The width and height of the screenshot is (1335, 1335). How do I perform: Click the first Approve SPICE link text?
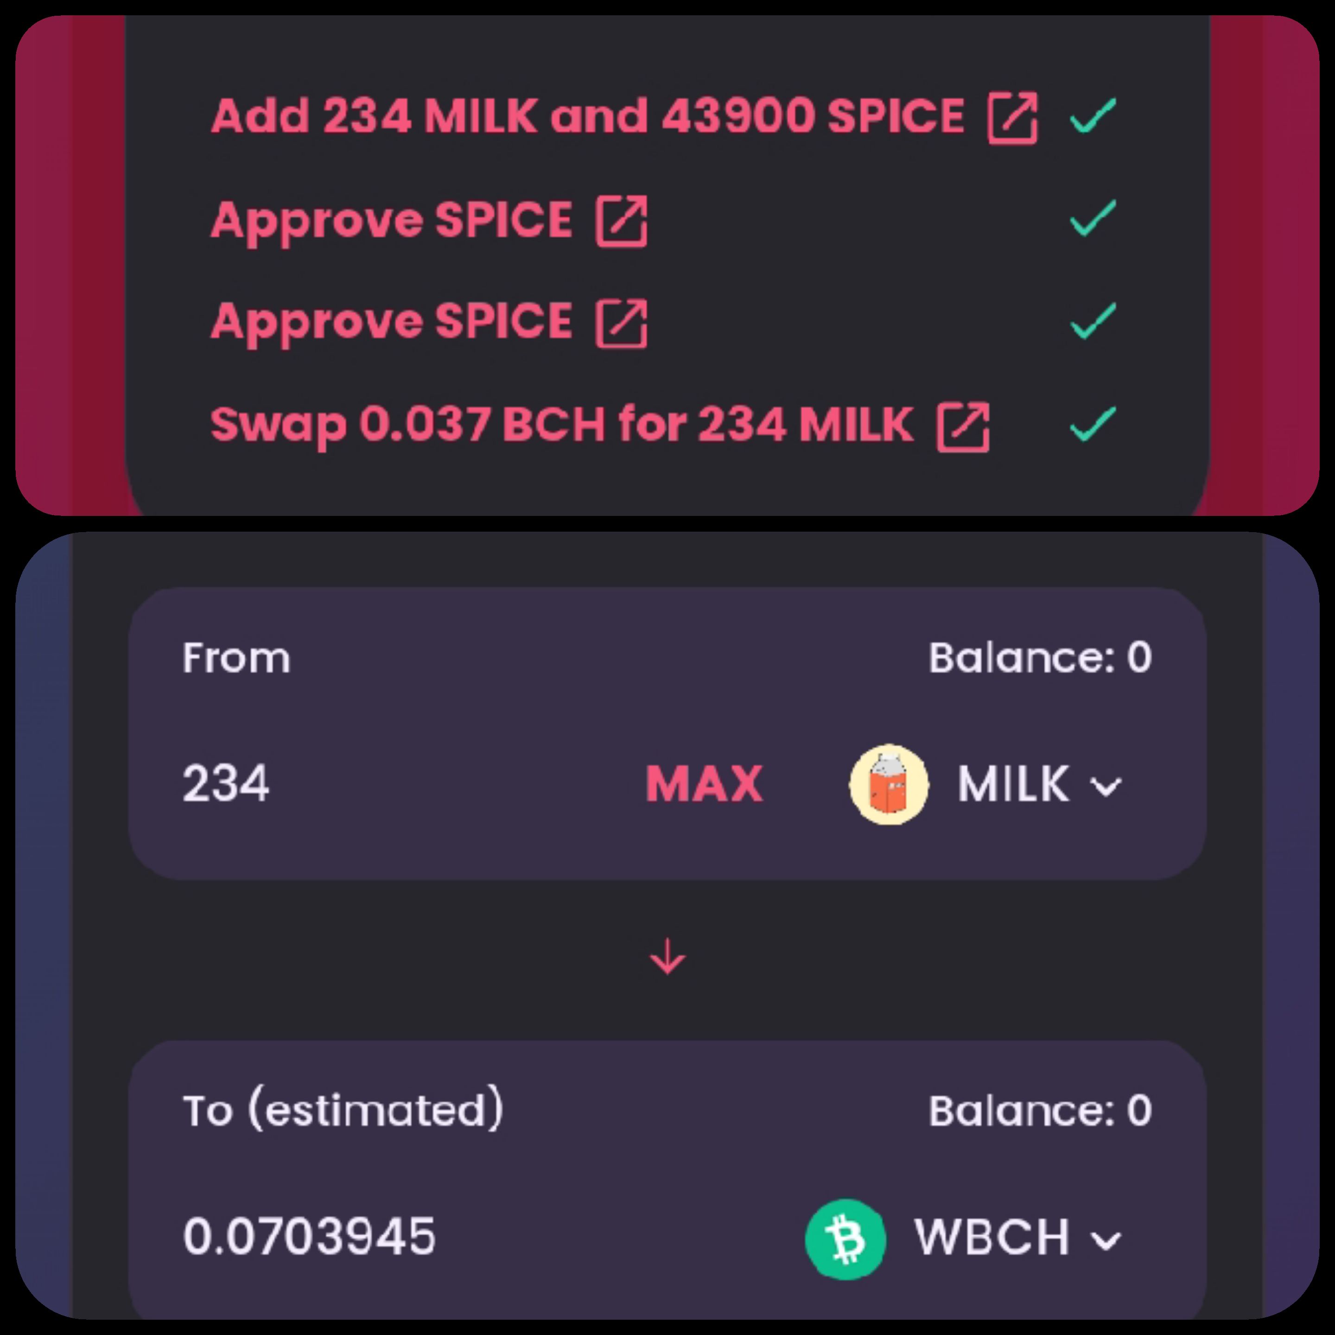click(392, 221)
